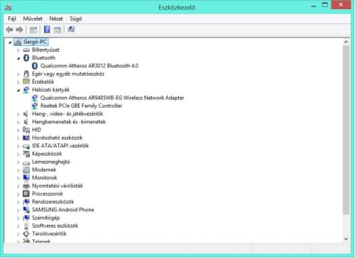
Task: Select the HID label
Action: pyautogui.click(x=36, y=130)
